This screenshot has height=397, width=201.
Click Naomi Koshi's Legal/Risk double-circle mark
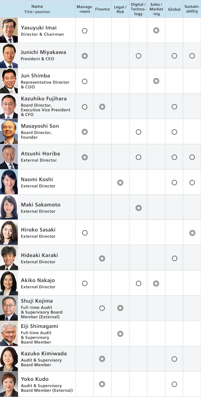coord(120,183)
